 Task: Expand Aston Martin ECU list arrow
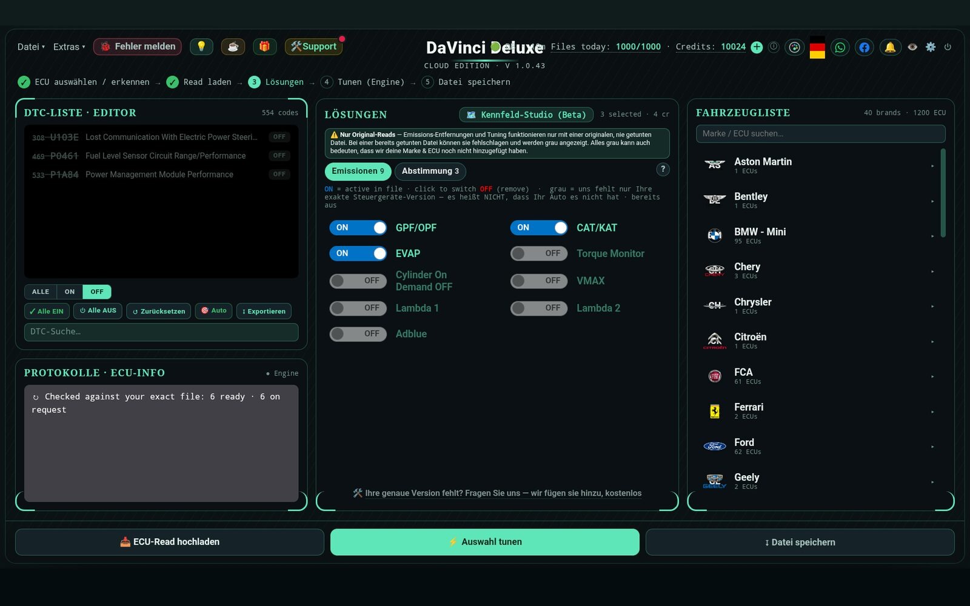[932, 165]
